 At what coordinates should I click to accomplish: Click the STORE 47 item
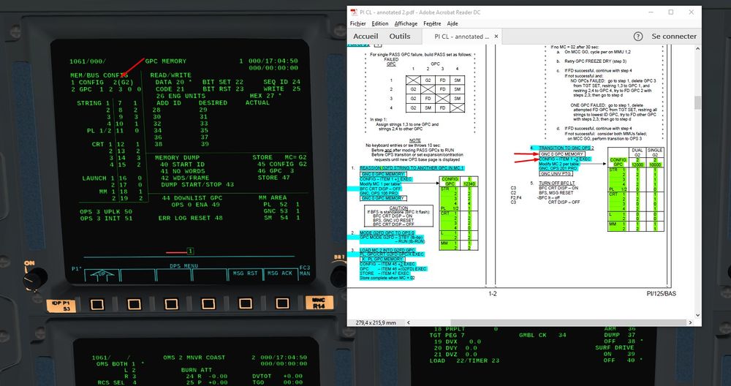point(273,178)
